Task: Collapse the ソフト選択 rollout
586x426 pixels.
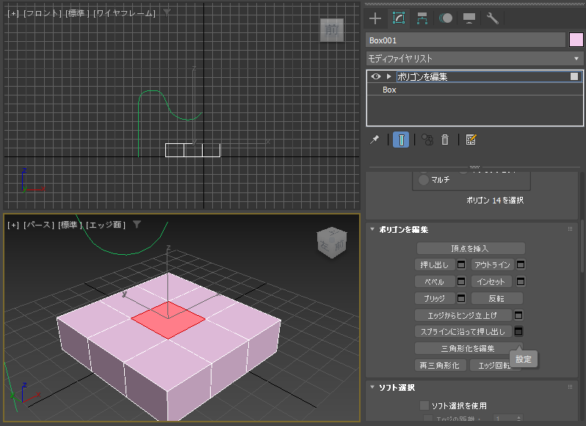Action: tap(372, 387)
